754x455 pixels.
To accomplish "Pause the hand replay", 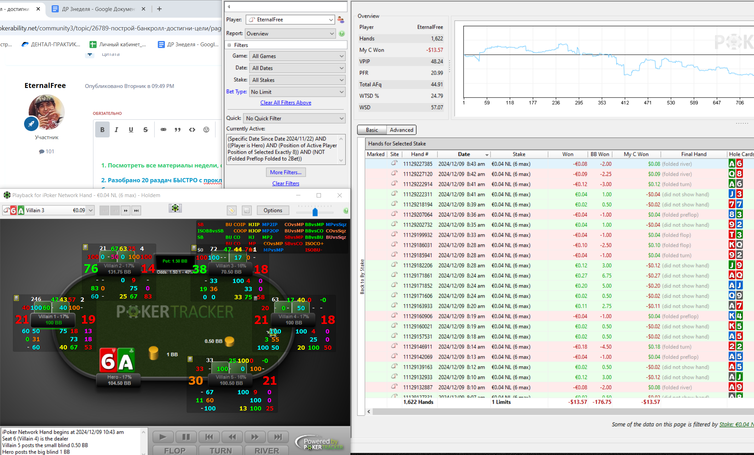I will pos(186,437).
